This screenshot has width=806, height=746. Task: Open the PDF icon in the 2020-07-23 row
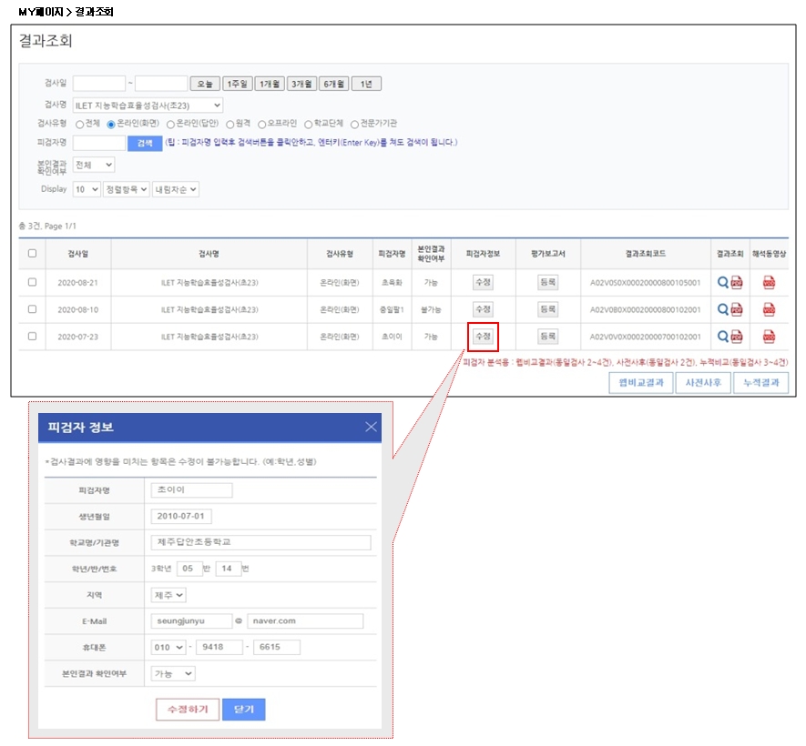tap(737, 337)
